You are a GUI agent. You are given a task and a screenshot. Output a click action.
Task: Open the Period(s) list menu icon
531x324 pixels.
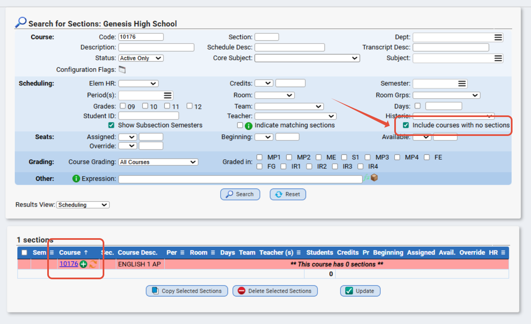[x=168, y=95]
